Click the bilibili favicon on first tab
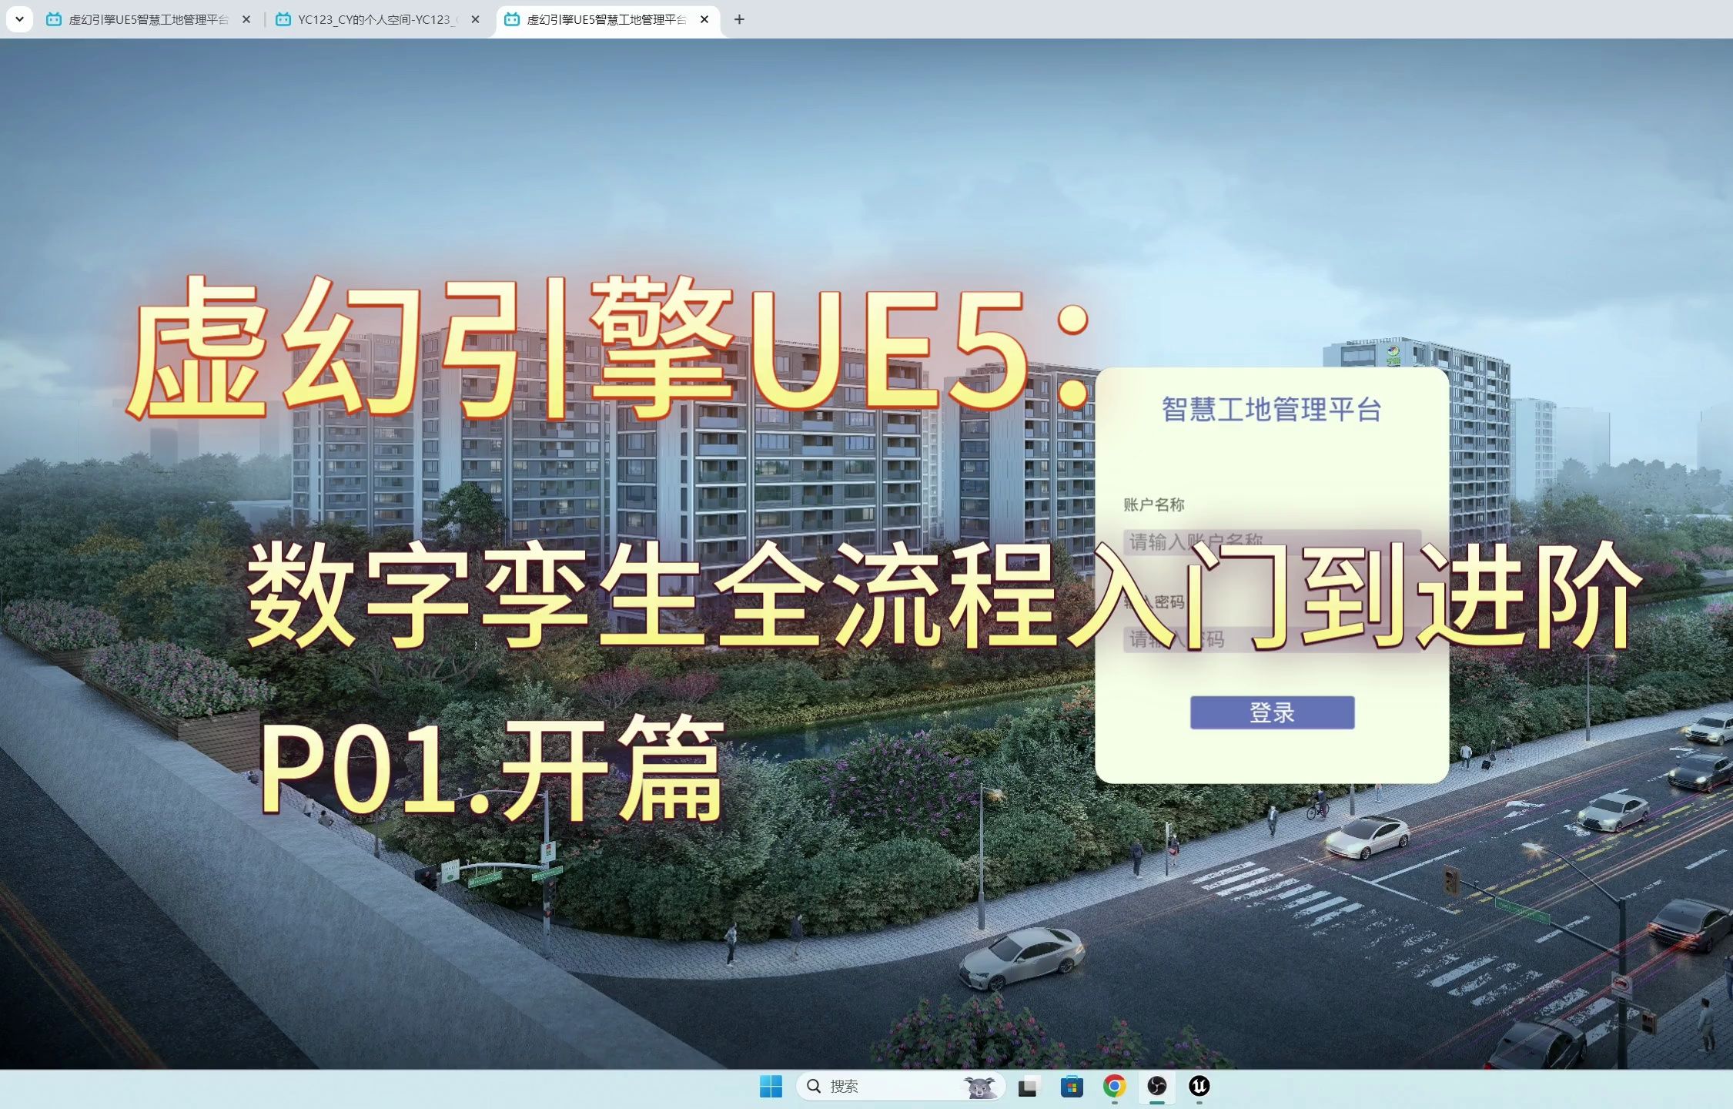This screenshot has height=1109, width=1733. 54,19
